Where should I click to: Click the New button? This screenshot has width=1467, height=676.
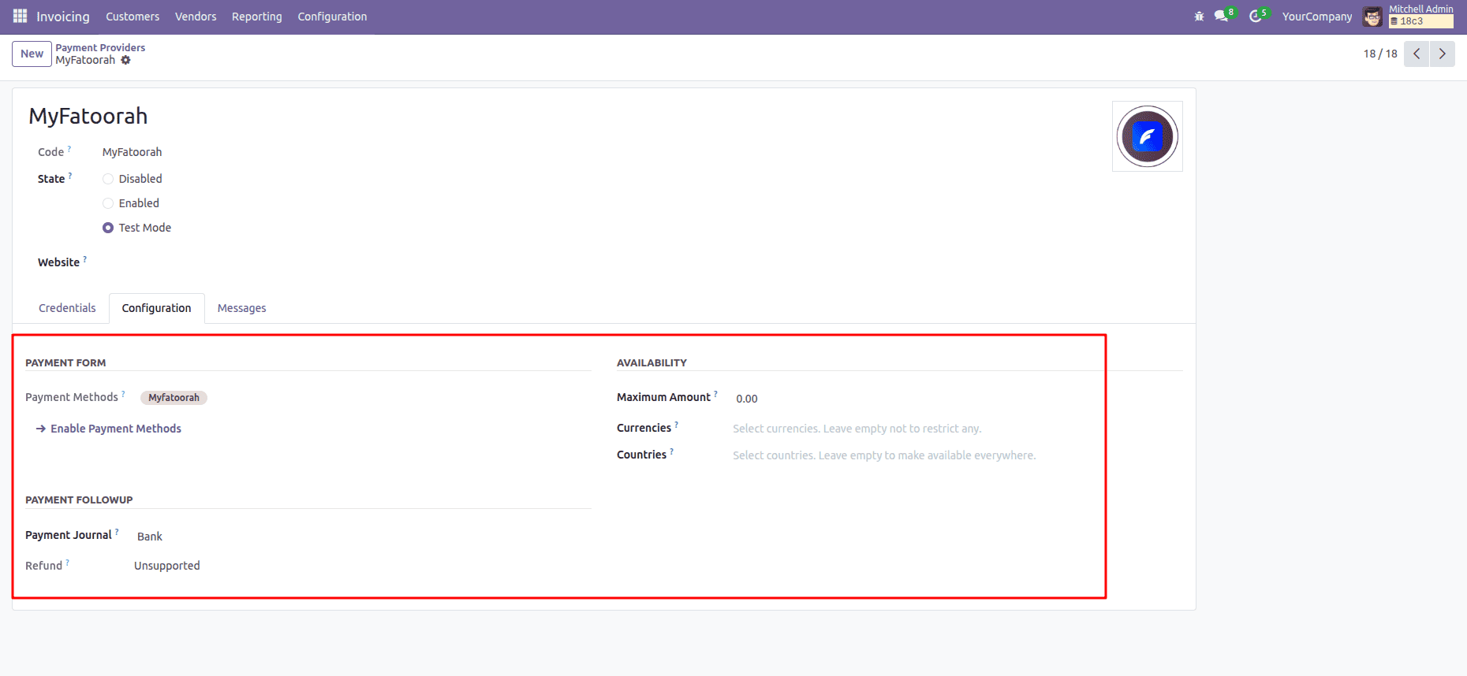click(x=32, y=54)
